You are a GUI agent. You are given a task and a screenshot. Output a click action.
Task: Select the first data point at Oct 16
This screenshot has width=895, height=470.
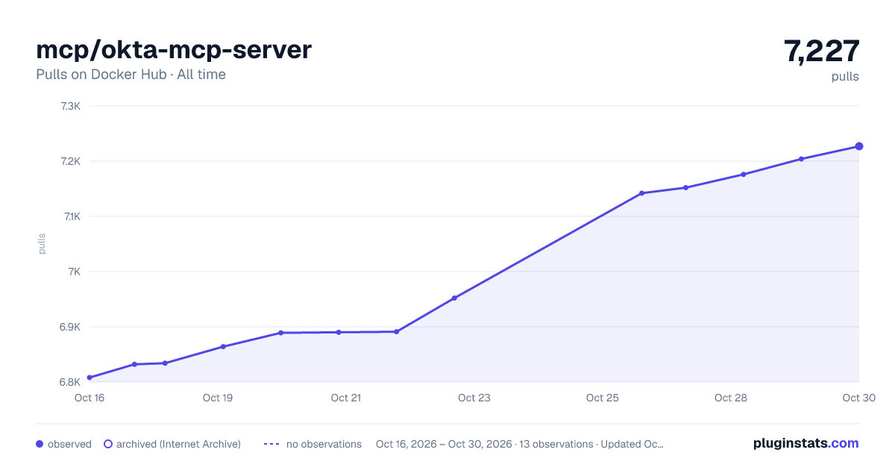click(x=89, y=377)
